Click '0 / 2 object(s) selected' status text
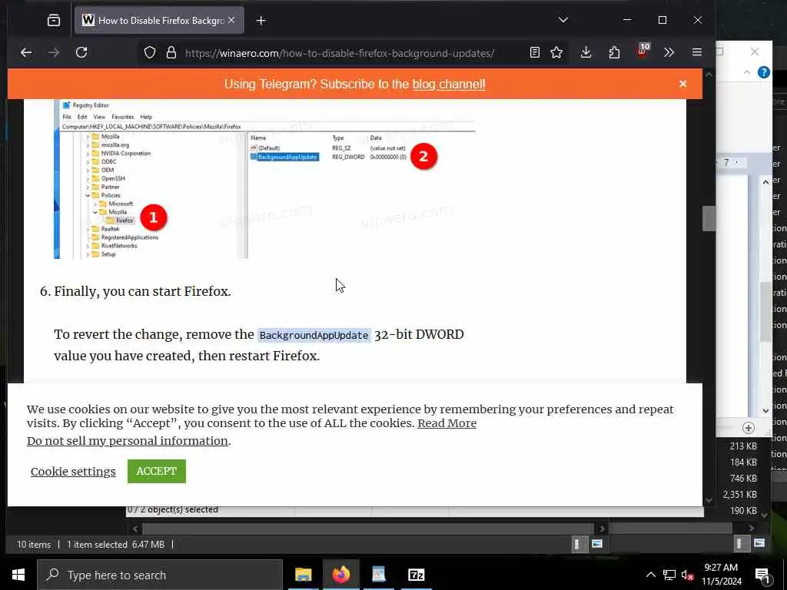The image size is (787, 590). point(173,510)
